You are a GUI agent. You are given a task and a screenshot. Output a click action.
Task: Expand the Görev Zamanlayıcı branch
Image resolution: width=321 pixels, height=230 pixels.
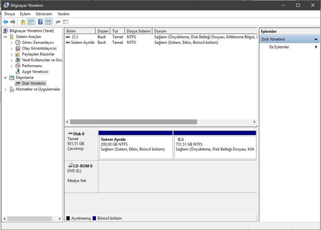(x=12, y=42)
